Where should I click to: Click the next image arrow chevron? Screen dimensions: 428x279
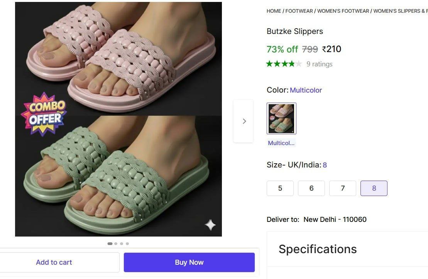[x=244, y=121]
